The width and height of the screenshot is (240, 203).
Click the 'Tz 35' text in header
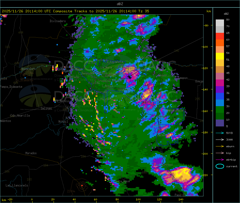click(x=143, y=11)
